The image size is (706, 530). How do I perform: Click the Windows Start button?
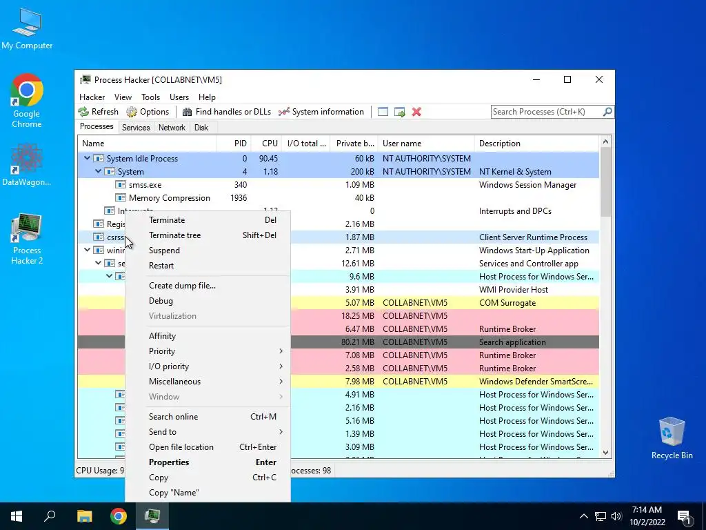pyautogui.click(x=17, y=516)
